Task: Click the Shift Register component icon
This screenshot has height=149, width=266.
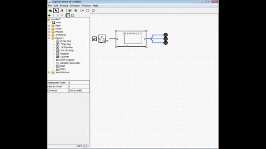Action: [x=57, y=60]
